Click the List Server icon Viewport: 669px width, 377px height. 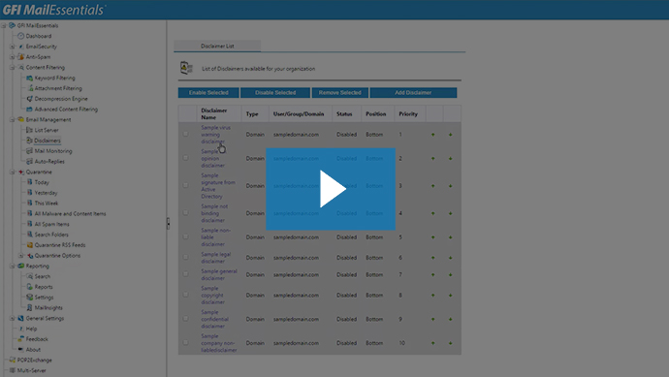pos(29,130)
